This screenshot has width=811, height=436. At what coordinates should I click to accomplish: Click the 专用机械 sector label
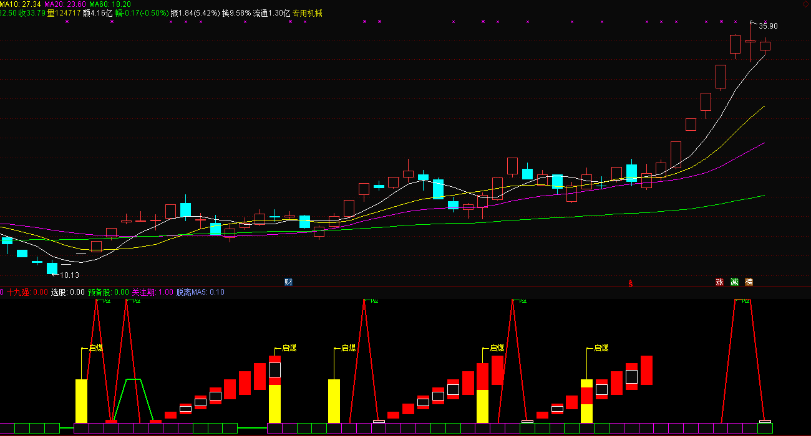tap(308, 13)
